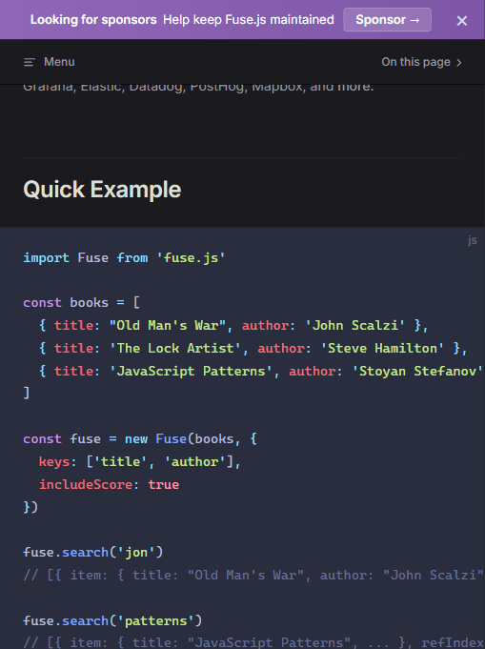The image size is (485, 649).
Task: Click the const books = [ line
Action: [82, 302]
